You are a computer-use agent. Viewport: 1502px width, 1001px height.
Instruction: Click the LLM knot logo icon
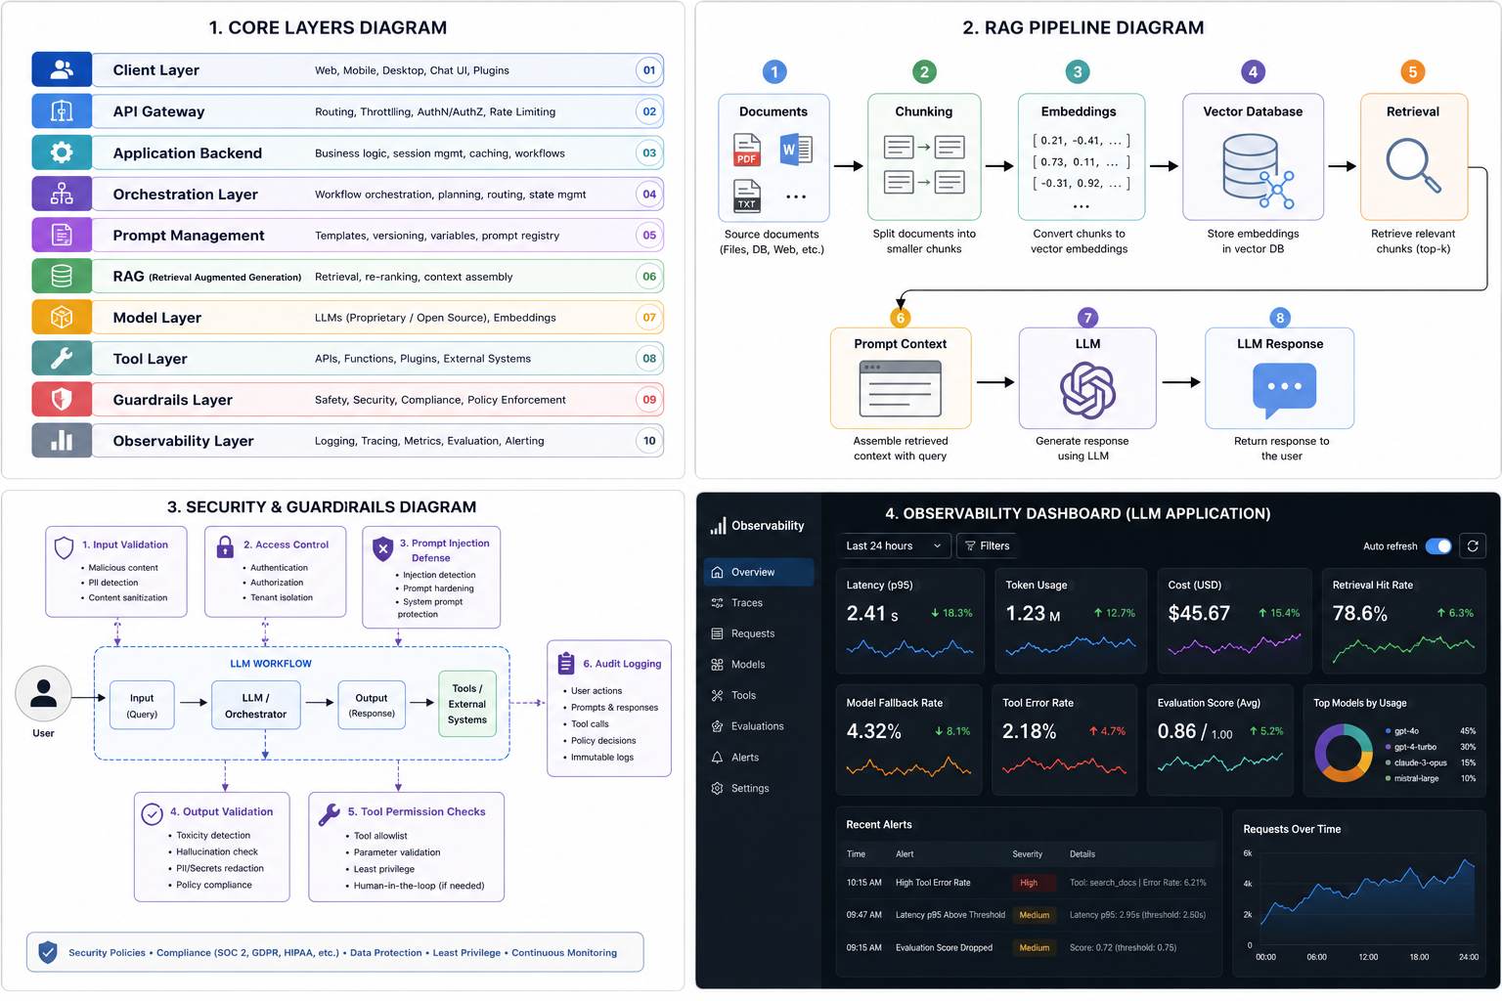[1087, 390]
